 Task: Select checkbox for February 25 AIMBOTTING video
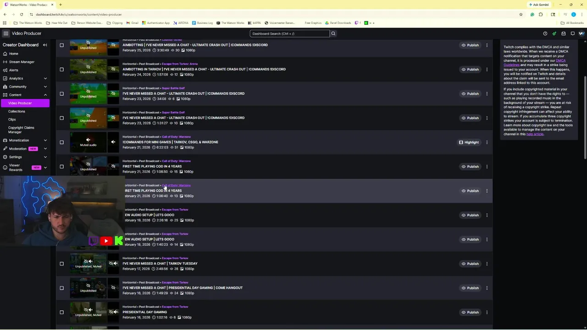pos(61,45)
